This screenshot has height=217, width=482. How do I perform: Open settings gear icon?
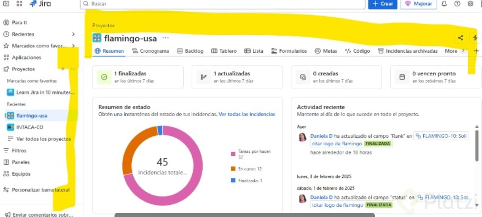pos(470,4)
